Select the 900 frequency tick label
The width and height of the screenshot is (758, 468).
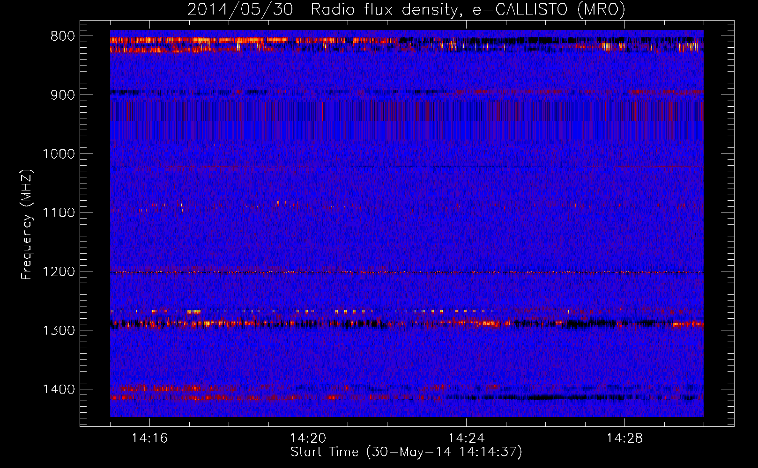(x=62, y=95)
